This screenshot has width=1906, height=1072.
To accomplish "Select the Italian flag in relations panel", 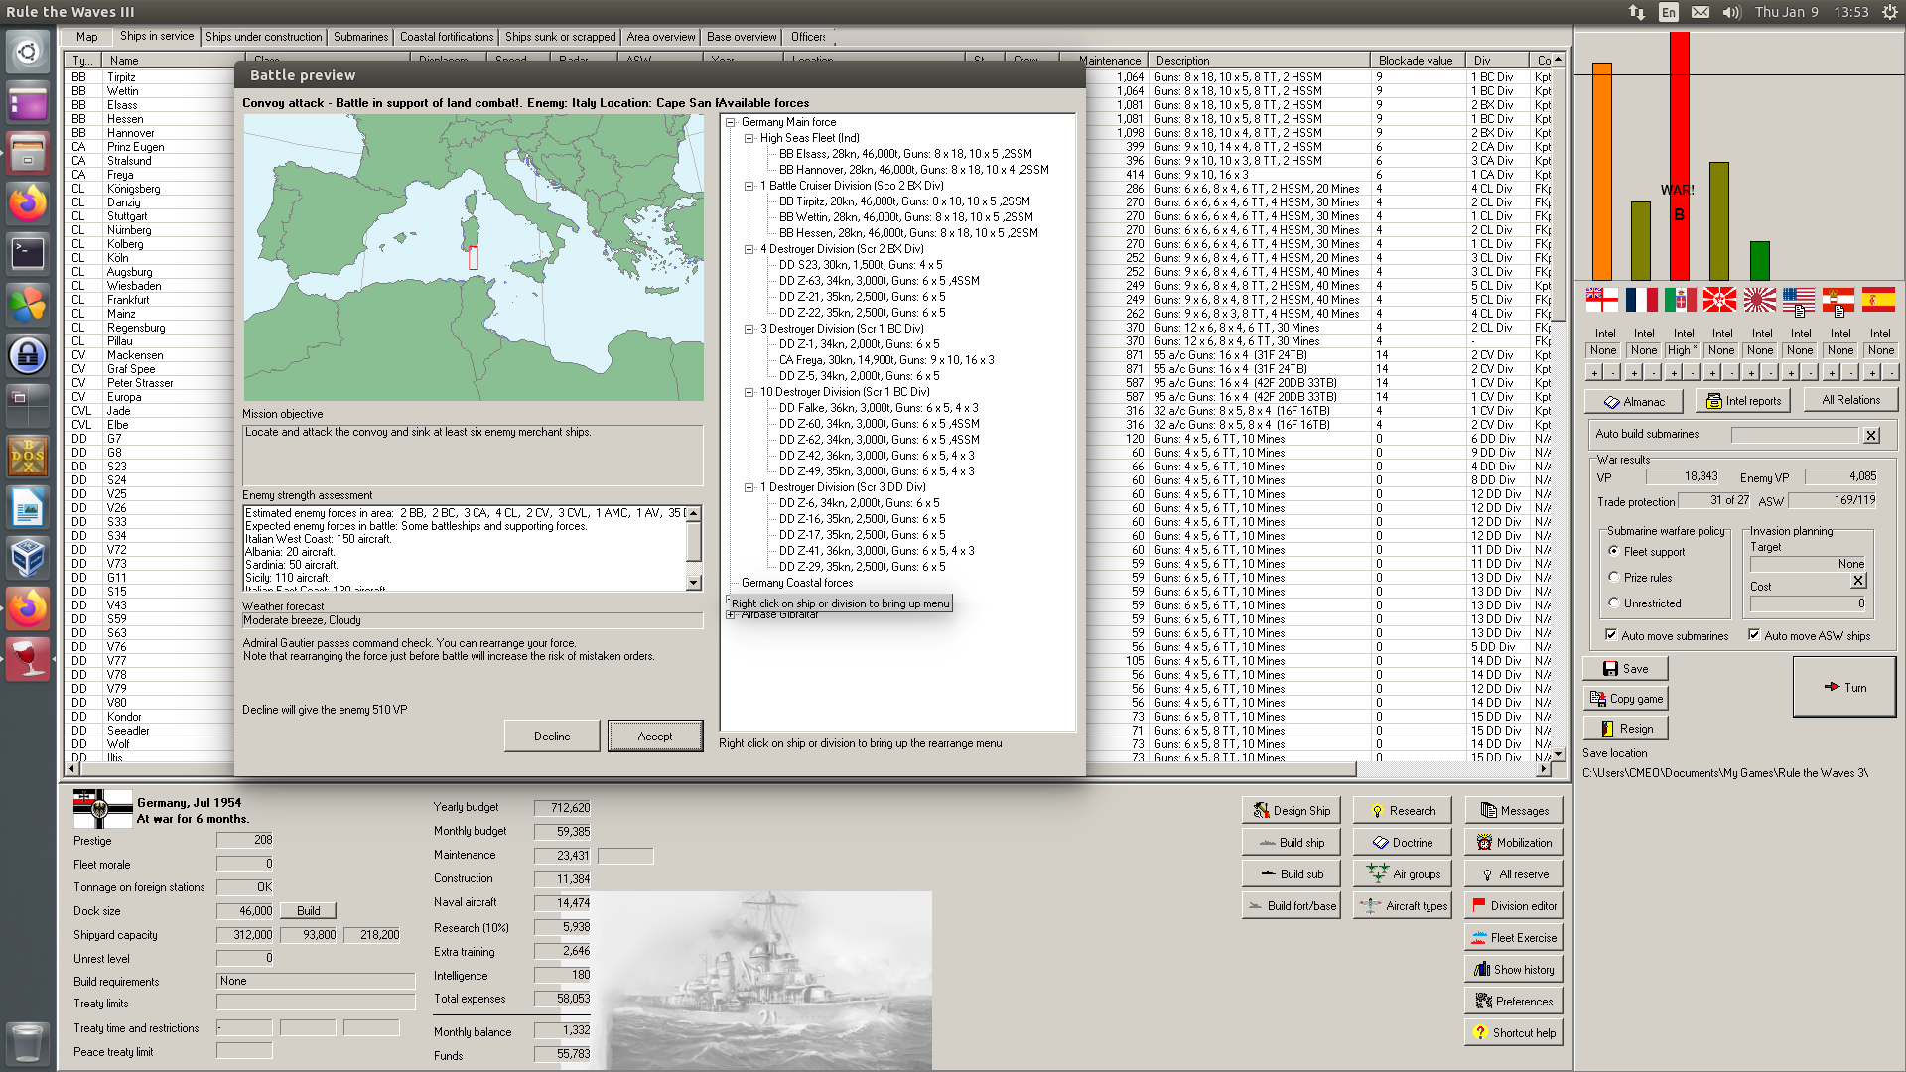I will tap(1681, 299).
